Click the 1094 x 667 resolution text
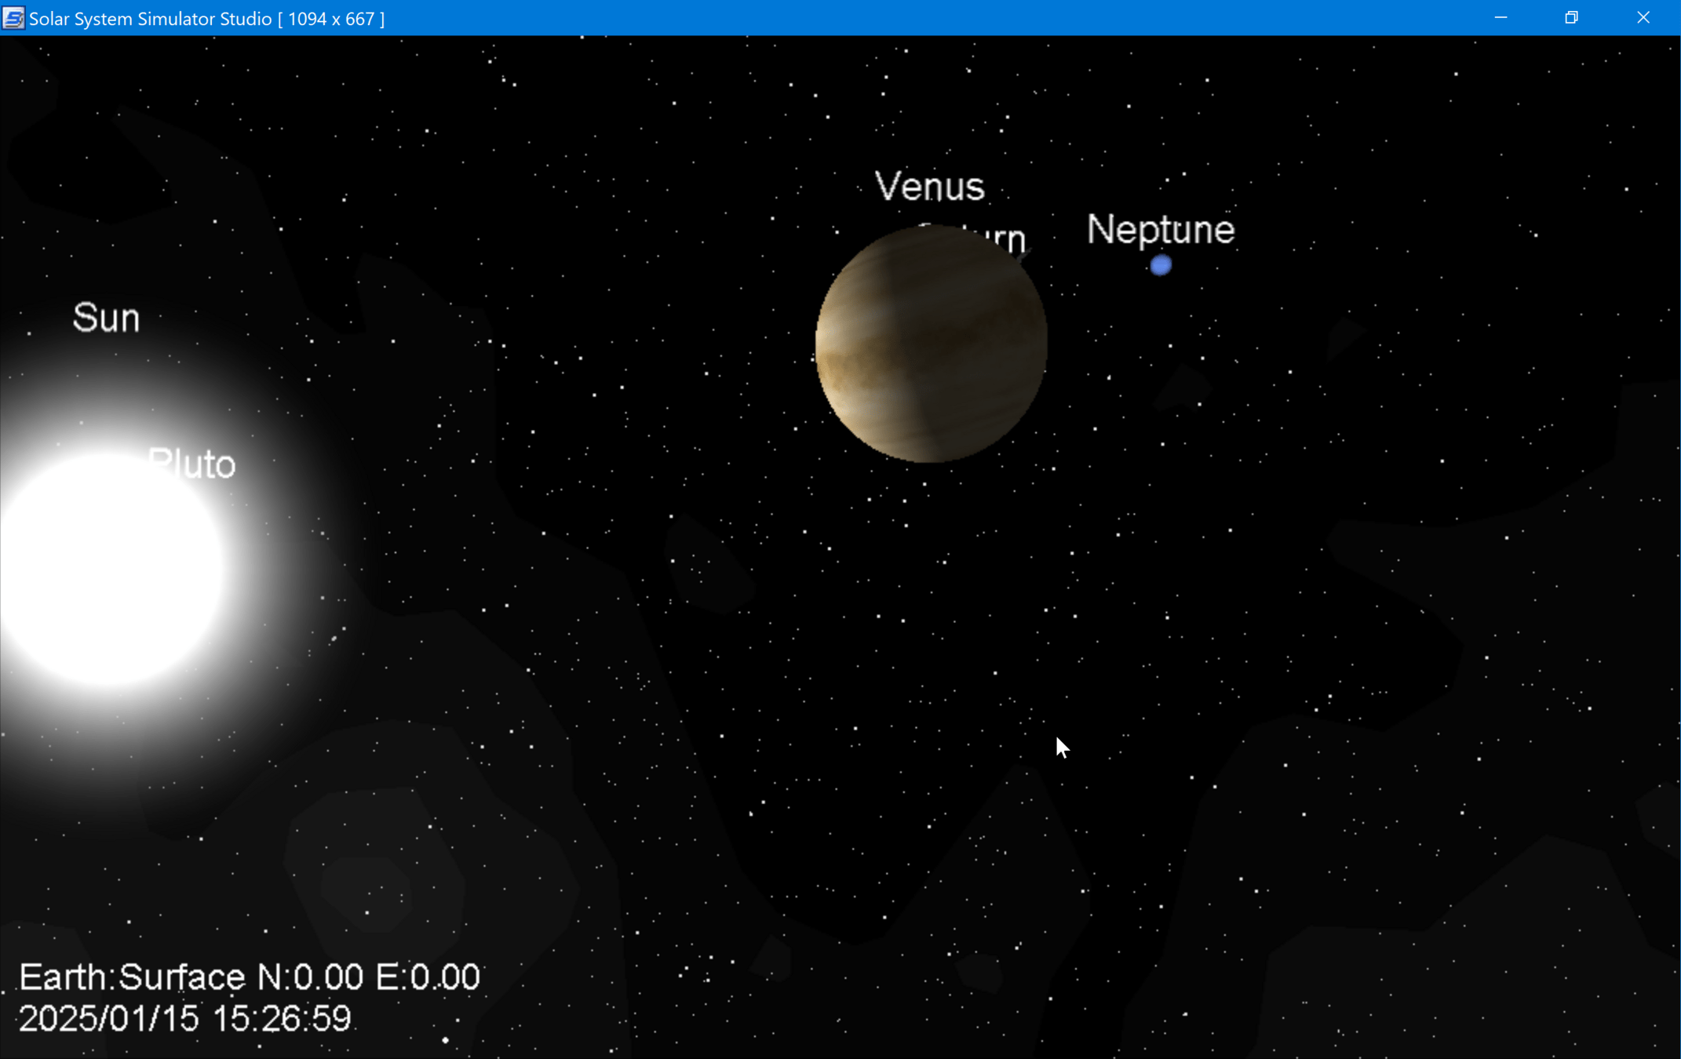 pyautogui.click(x=332, y=18)
